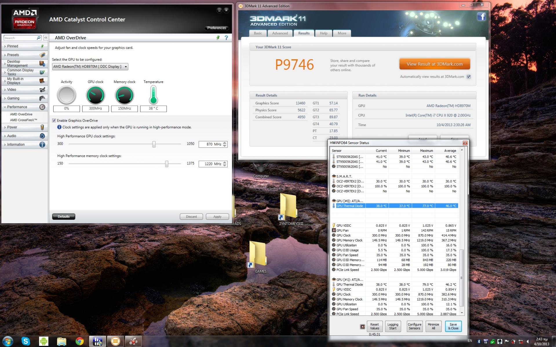
Task: Click the Defaults button
Action: (63, 216)
